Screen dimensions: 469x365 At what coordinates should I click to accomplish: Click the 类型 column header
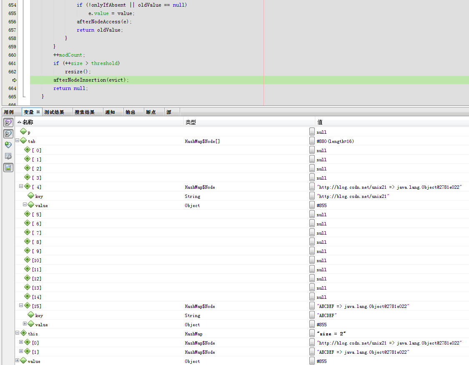[x=249, y=122]
